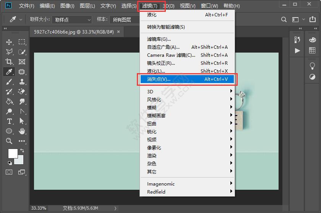Screen dimensions: 321x213
Task: Open the Color panel palette icon
Action: tap(313, 40)
